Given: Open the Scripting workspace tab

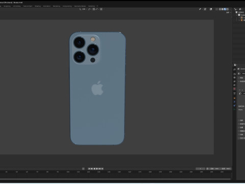Looking at the screenshot, I should tap(91, 6).
